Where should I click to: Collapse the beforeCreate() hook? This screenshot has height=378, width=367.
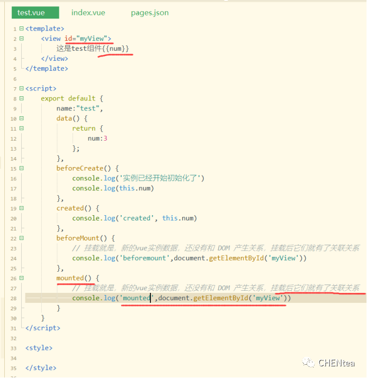point(21,168)
